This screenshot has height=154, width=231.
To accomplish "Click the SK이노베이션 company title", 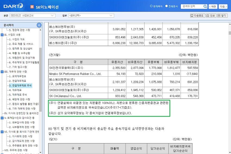I will pyautogui.click(x=47, y=7).
